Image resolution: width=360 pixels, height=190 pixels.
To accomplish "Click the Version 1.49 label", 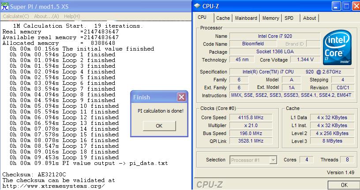I will (x=340, y=172).
